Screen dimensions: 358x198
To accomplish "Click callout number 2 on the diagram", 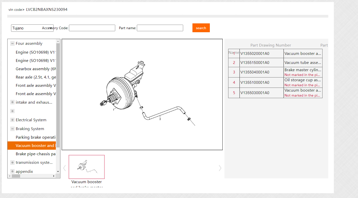I will click(160, 119).
